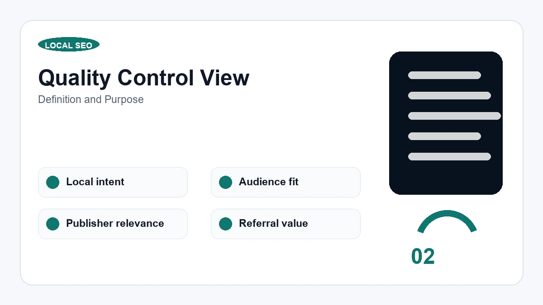543x305 pixels.
Task: Click the slide number 02
Action: [423, 257]
